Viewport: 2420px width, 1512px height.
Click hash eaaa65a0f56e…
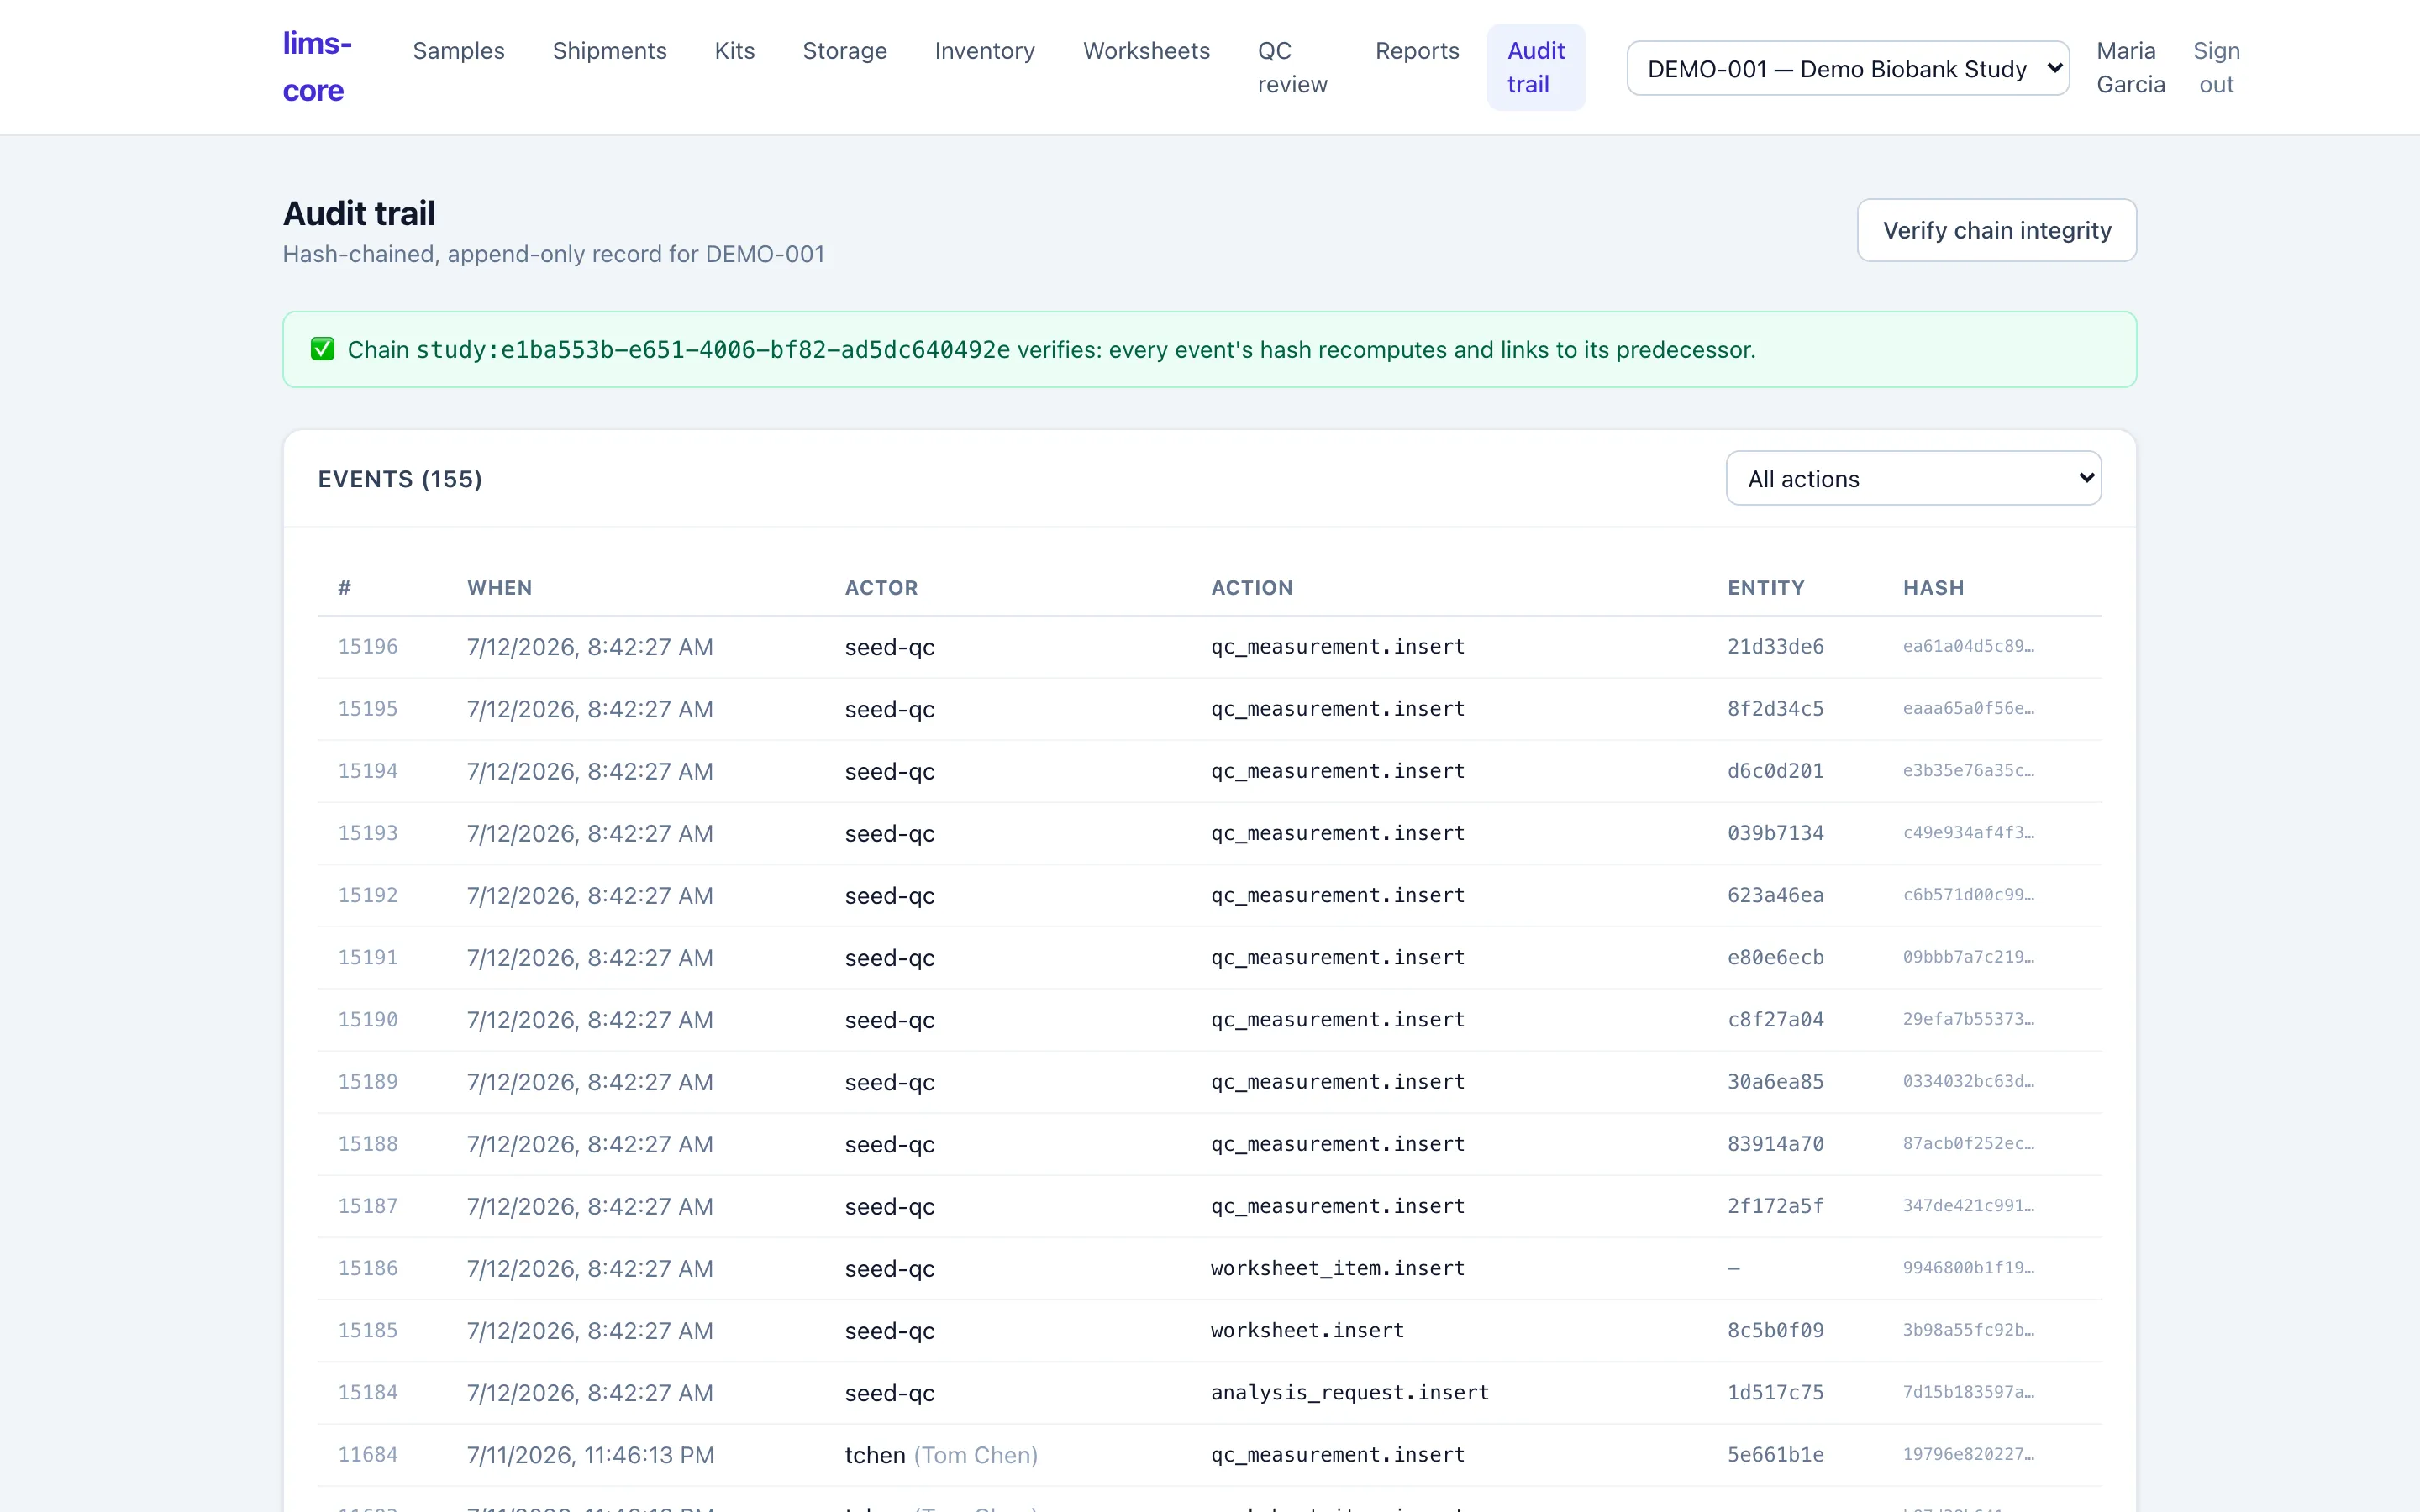coord(1968,708)
